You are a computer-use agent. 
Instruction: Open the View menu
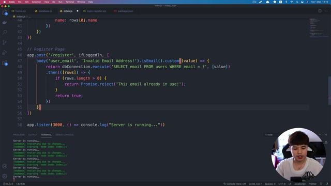click(47, 2)
